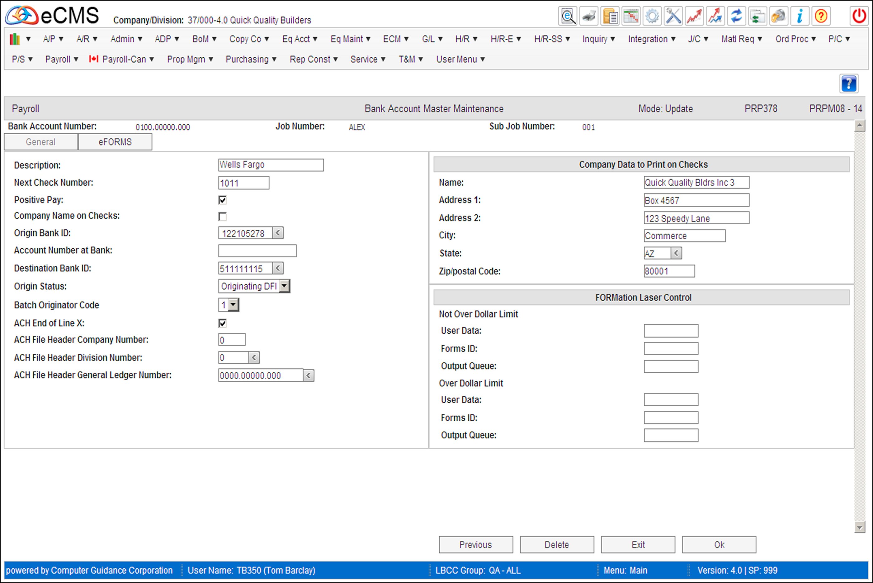Image resolution: width=873 pixels, height=583 pixels.
Task: Click scrollbar down arrow on right
Action: click(860, 527)
